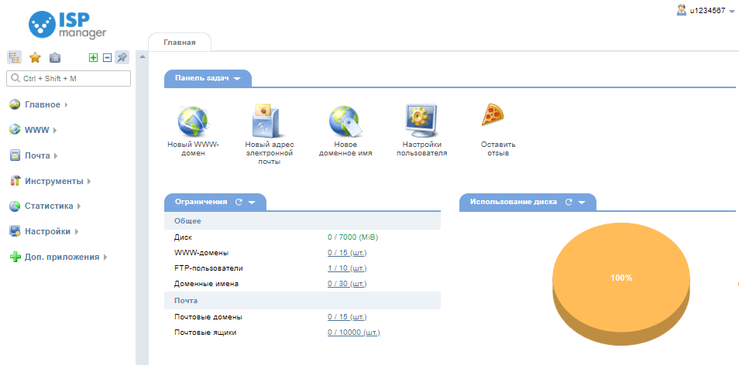Open the Панель задач dropdown arrow
The width and height of the screenshot is (739, 365).
click(x=236, y=79)
